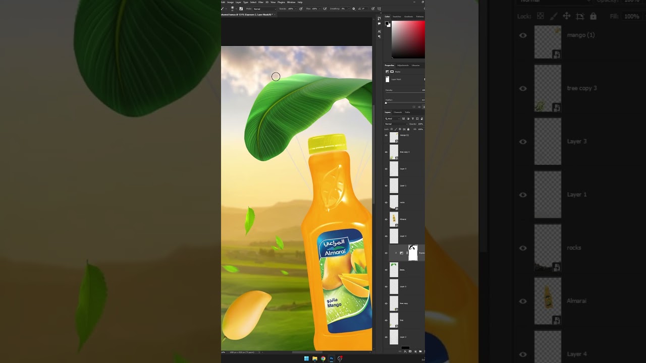Open the Select menu
The image size is (646, 363).
click(253, 2)
